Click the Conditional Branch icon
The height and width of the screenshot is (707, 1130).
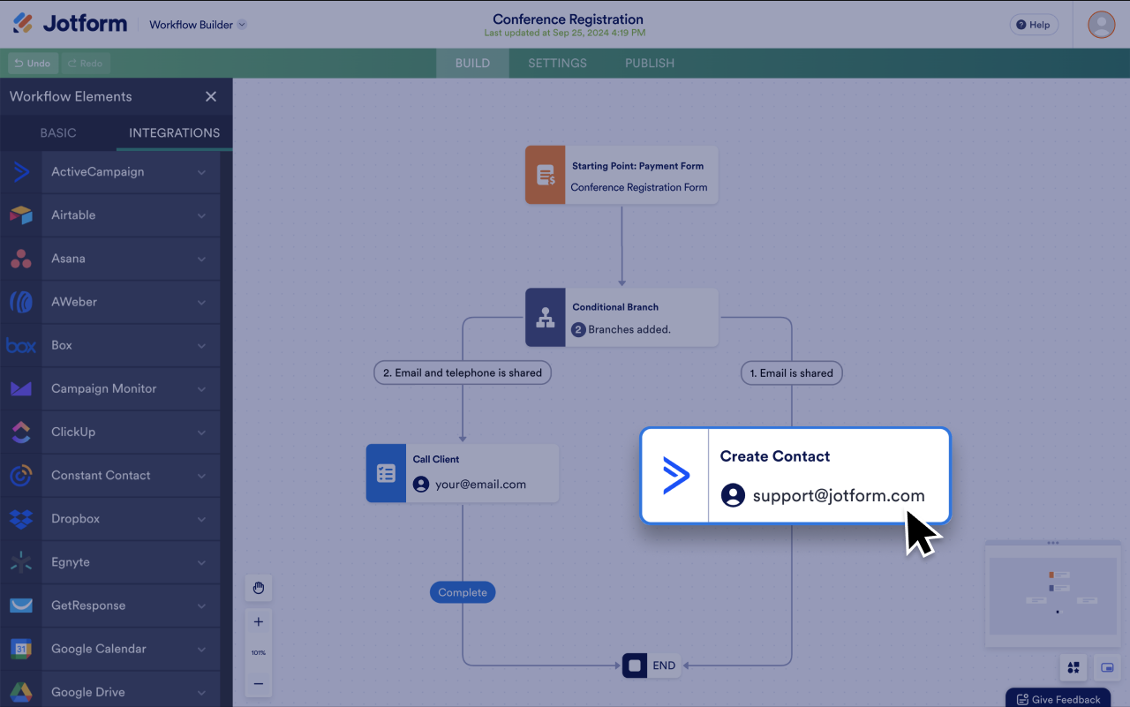(x=546, y=318)
